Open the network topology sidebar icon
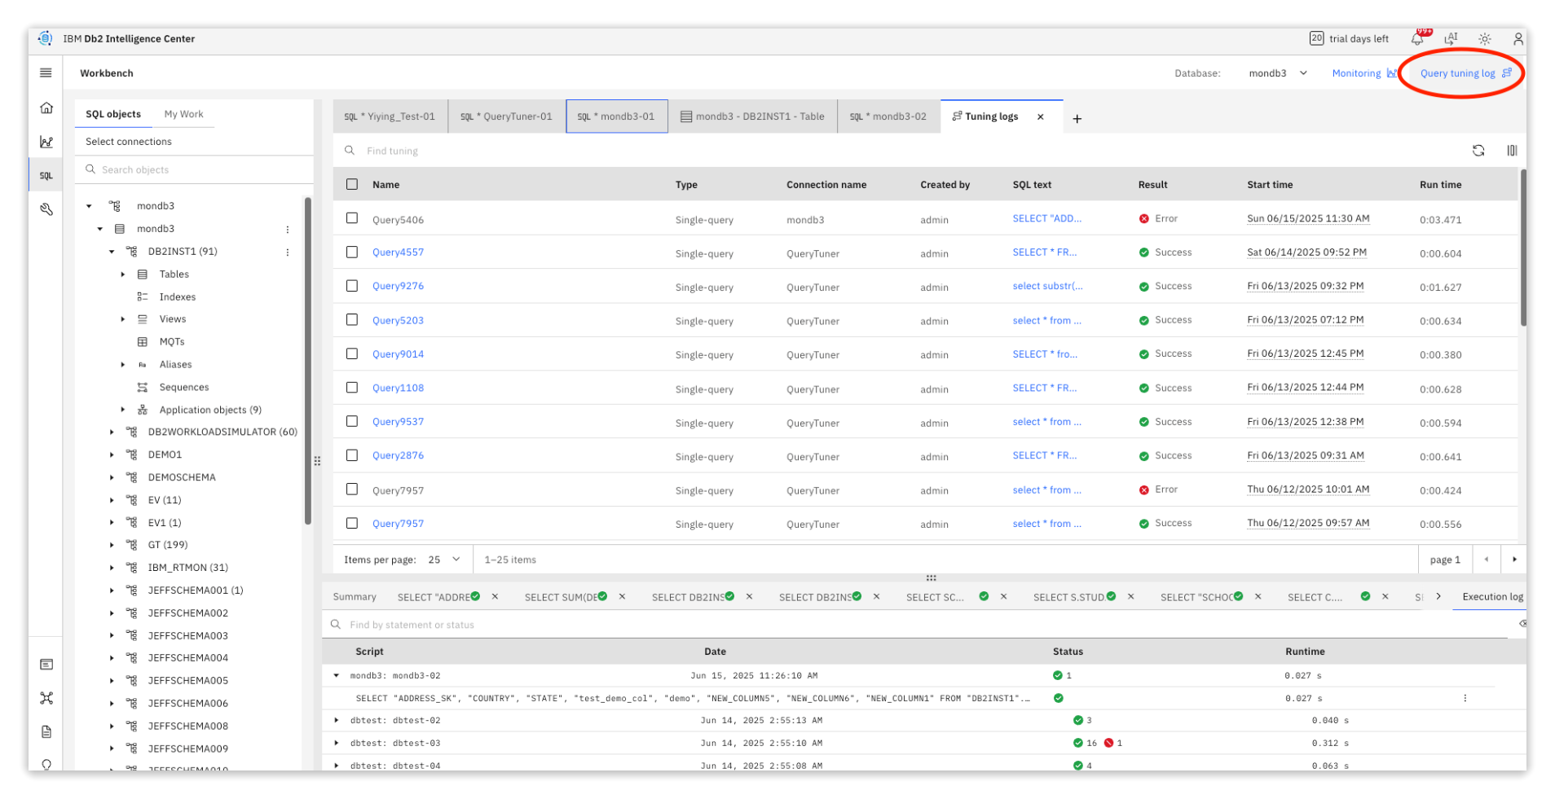 pos(46,698)
